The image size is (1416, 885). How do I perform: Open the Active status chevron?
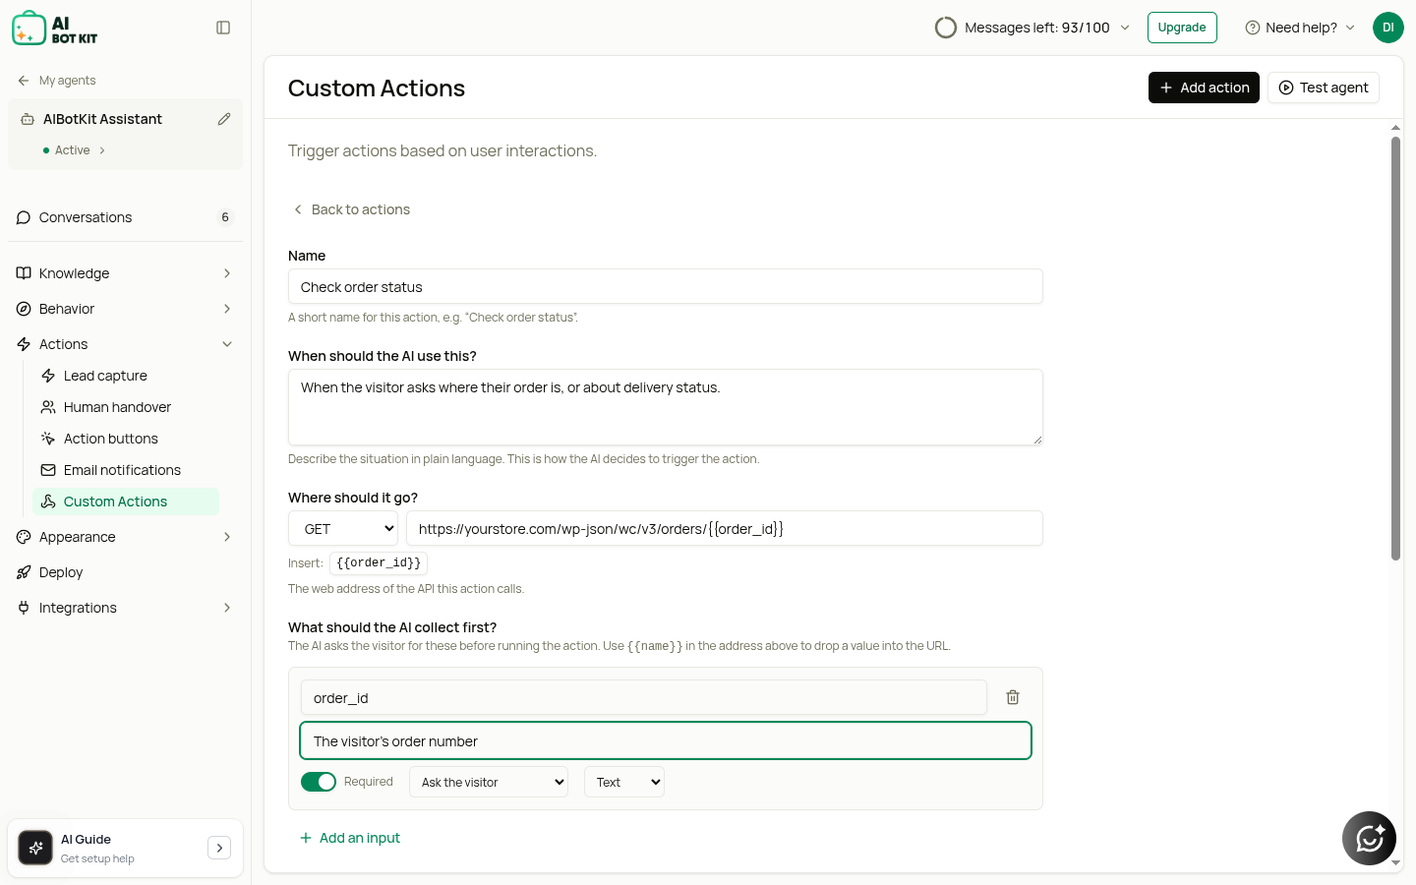coord(102,150)
